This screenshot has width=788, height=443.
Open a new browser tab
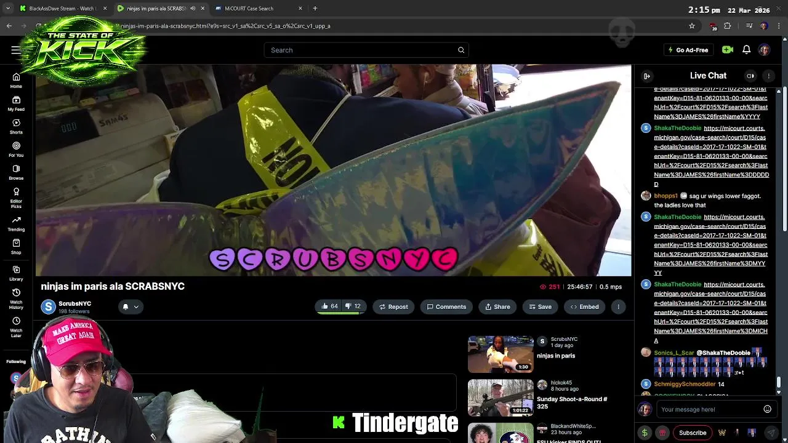pos(315,9)
